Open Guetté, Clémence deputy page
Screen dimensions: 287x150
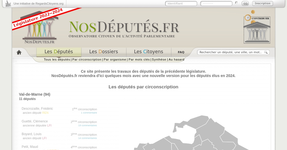[35, 121]
